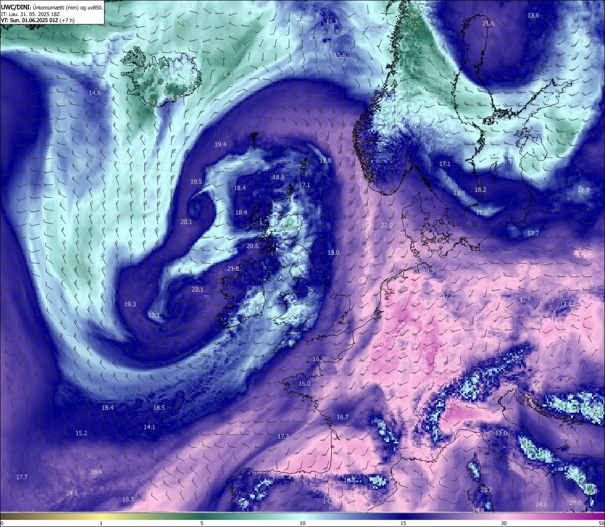Viewport: 605px width, 527px height.
Task: Click the 10 tick on the colour scale
Action: (x=302, y=523)
